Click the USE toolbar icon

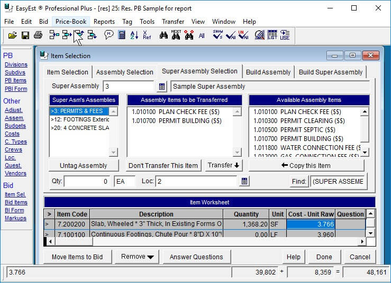285,35
